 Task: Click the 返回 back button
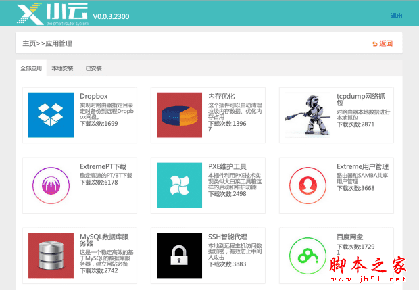point(383,43)
